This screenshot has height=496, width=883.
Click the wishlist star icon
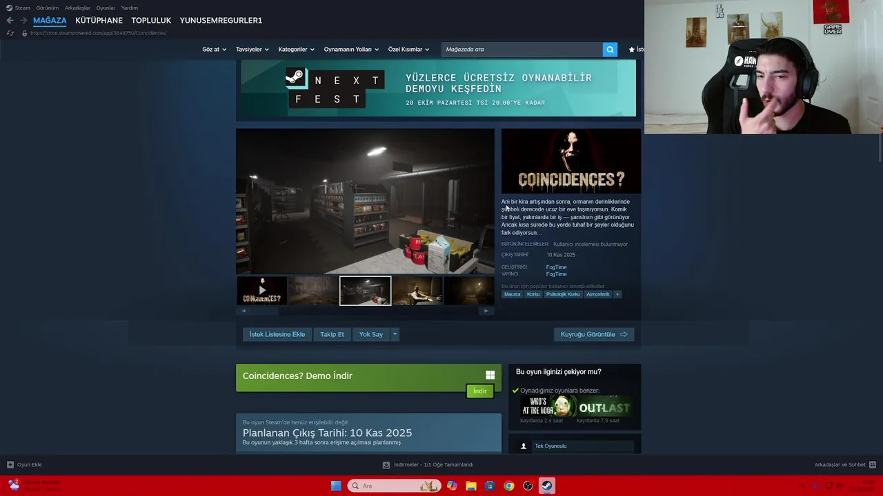pyautogui.click(x=631, y=50)
